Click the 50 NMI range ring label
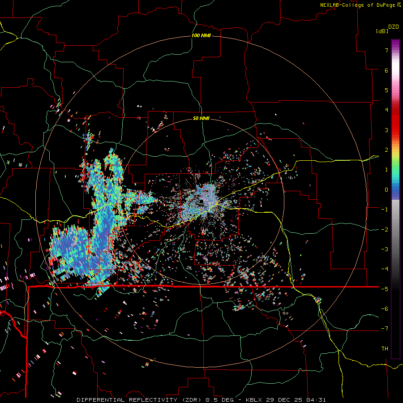The height and width of the screenshot is (403, 403). pos(201,118)
